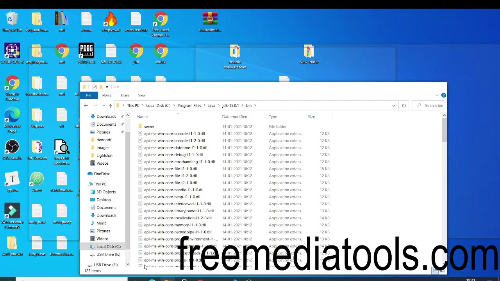Expand the address bar history dropdown

(393, 106)
